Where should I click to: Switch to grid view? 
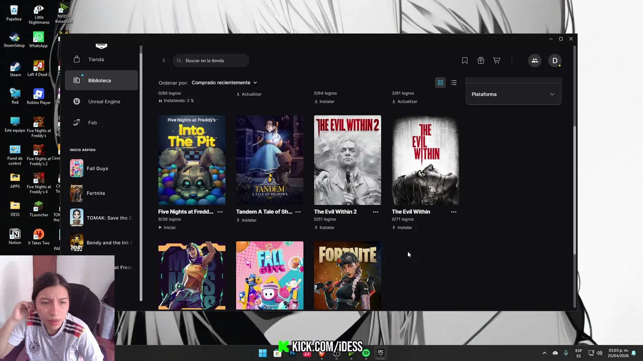coord(440,83)
